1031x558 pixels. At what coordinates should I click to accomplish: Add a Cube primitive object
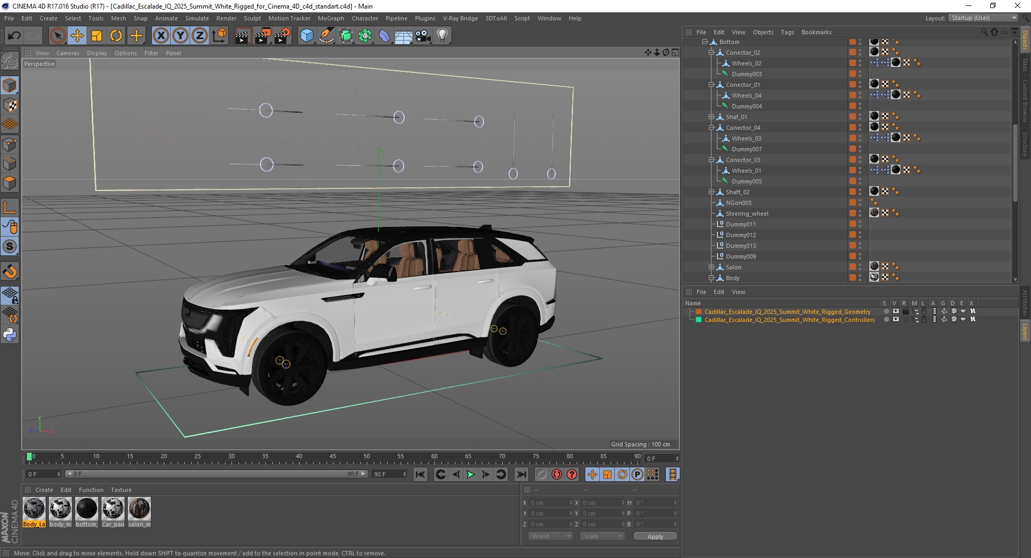point(307,36)
